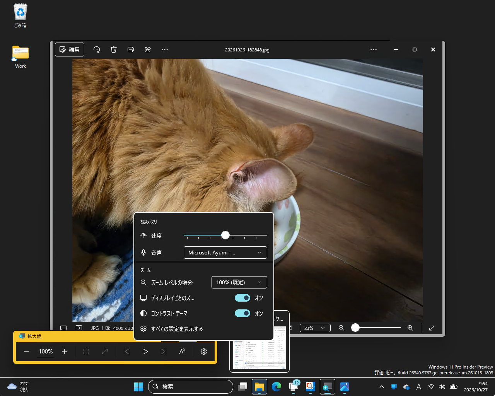
Task: Toggle the コントラスト テーマ switch
Action: point(242,313)
